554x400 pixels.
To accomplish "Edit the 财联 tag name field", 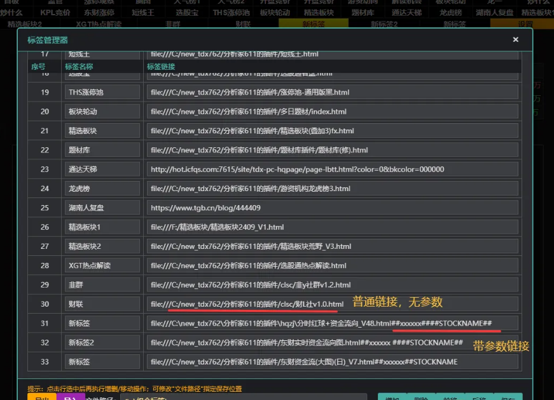I will [102, 304].
